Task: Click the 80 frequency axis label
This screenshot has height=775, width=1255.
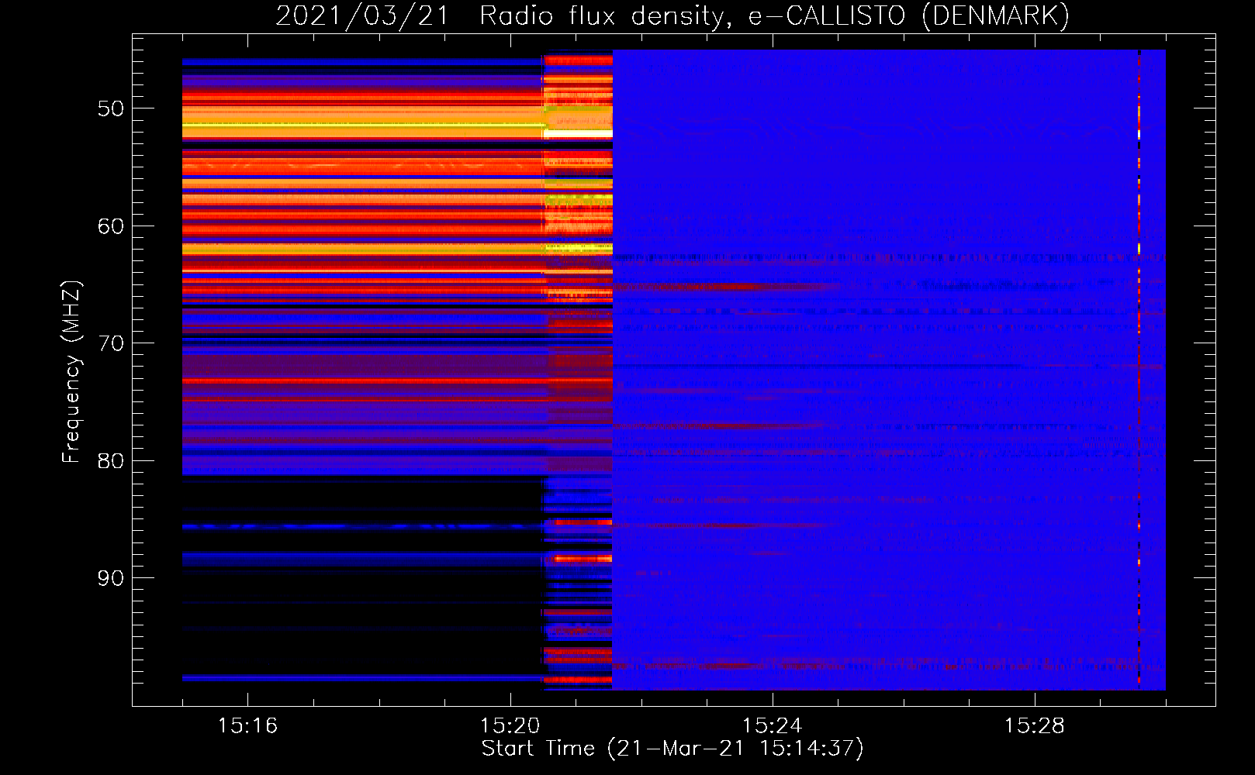Action: 111,461
